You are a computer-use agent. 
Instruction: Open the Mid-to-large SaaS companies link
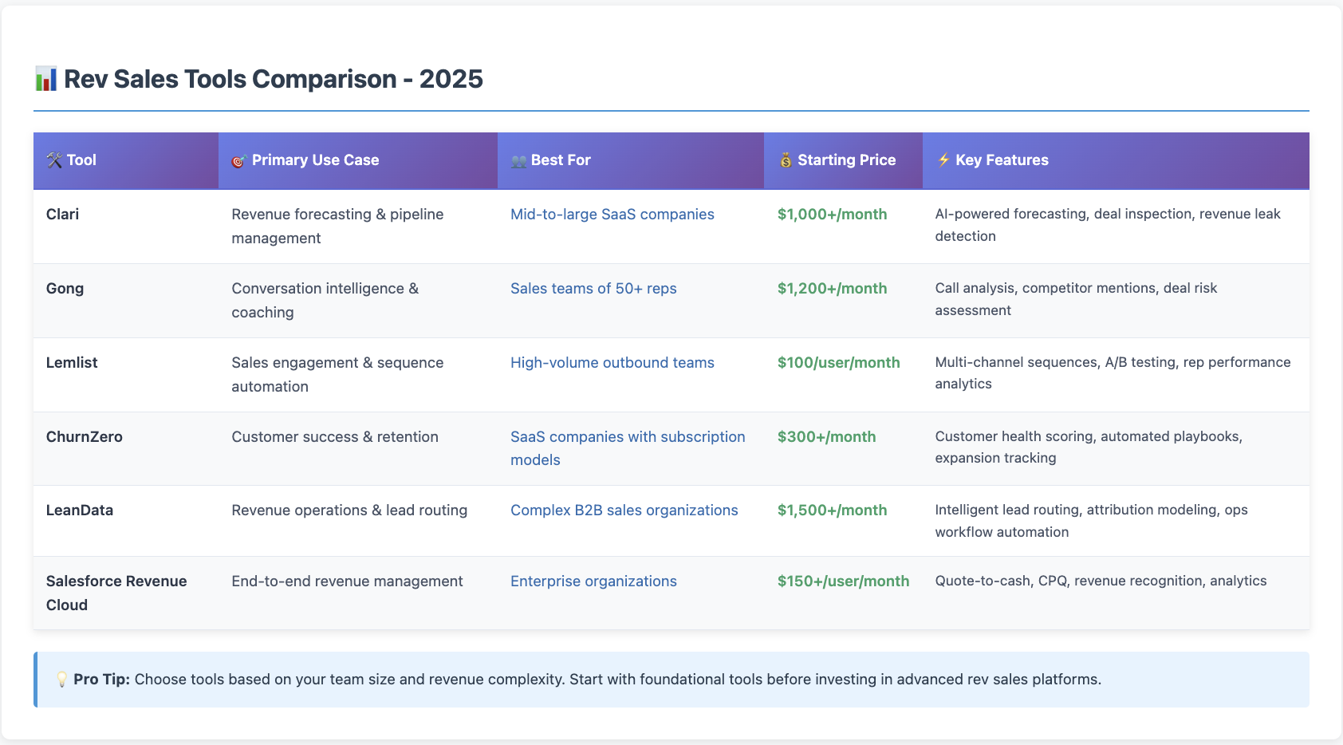point(612,215)
